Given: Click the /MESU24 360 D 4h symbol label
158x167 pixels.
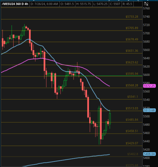Looking at the screenshot, I should pyautogui.click(x=15, y=4).
